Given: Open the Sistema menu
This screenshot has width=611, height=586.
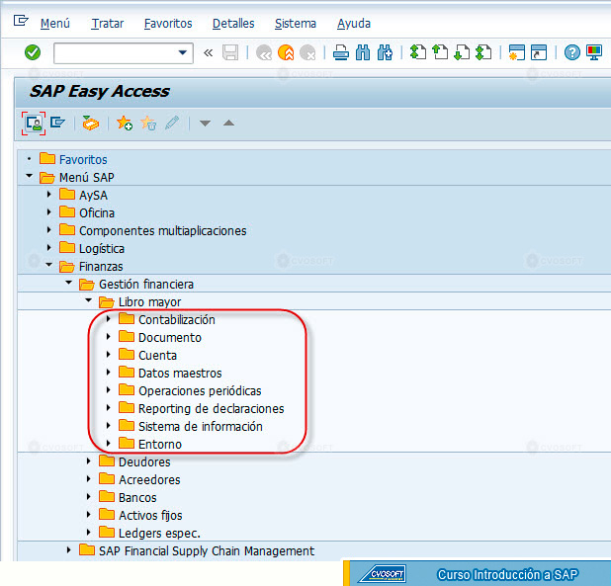Looking at the screenshot, I should click(x=296, y=24).
